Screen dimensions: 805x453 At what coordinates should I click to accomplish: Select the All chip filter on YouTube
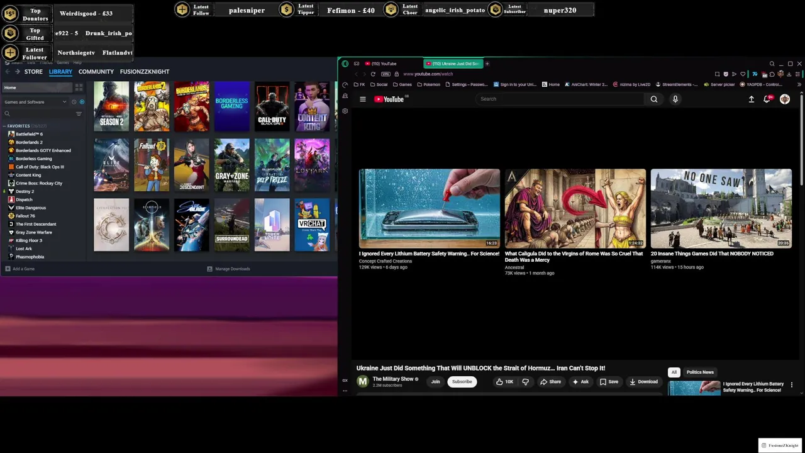(674, 372)
